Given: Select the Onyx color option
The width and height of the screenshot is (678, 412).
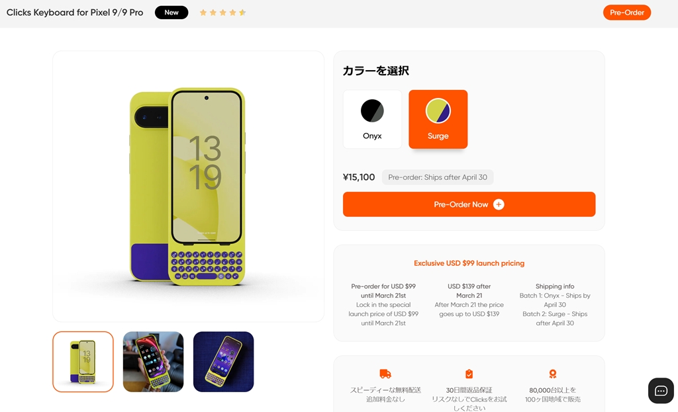Looking at the screenshot, I should 372,119.
